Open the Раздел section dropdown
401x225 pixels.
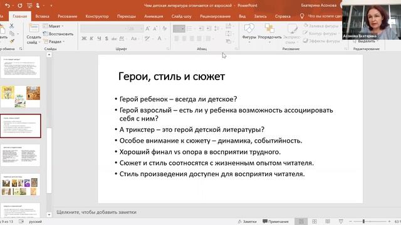coord(54,41)
